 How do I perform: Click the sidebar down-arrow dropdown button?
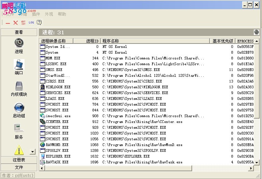coord(33,152)
